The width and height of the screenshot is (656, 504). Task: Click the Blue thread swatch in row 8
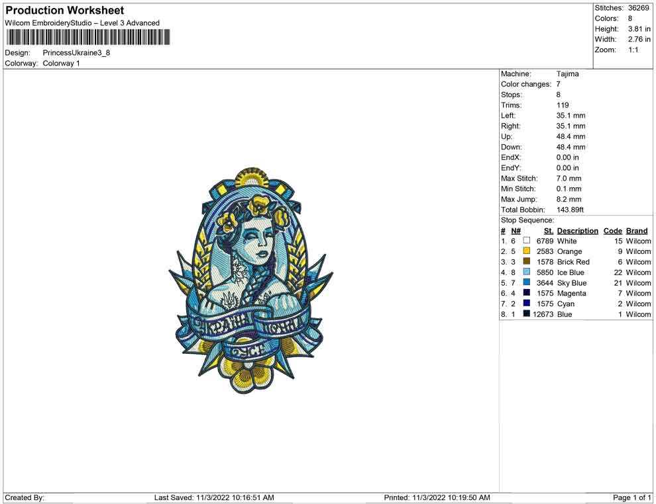[527, 314]
